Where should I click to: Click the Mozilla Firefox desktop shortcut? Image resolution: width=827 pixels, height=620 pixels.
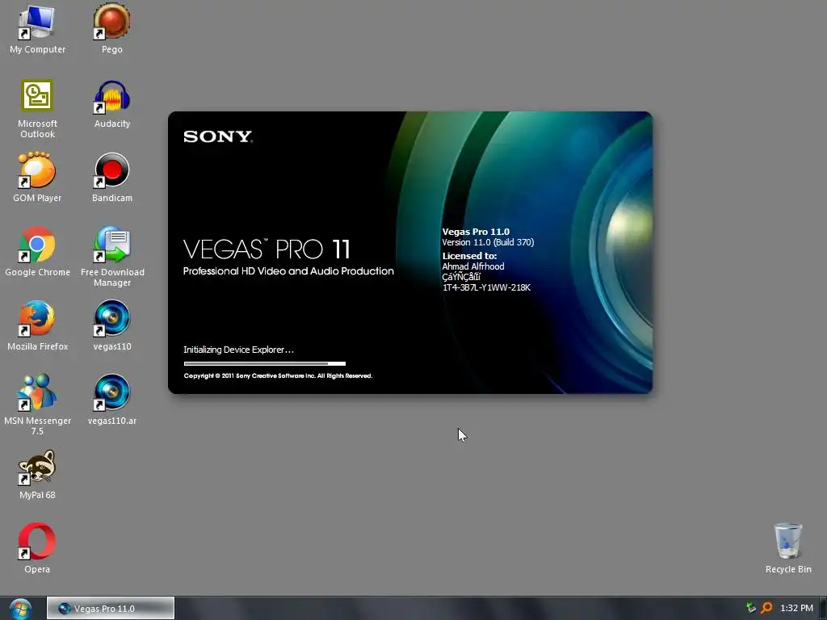click(x=37, y=326)
